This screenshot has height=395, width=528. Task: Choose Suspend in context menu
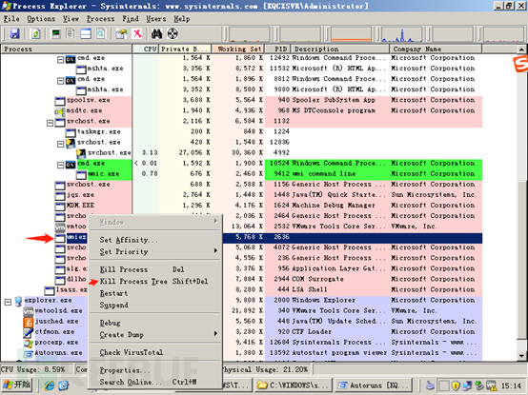coord(155,305)
